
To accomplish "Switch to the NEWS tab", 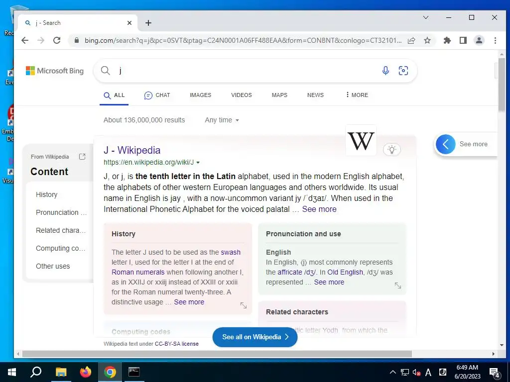I will [315, 95].
